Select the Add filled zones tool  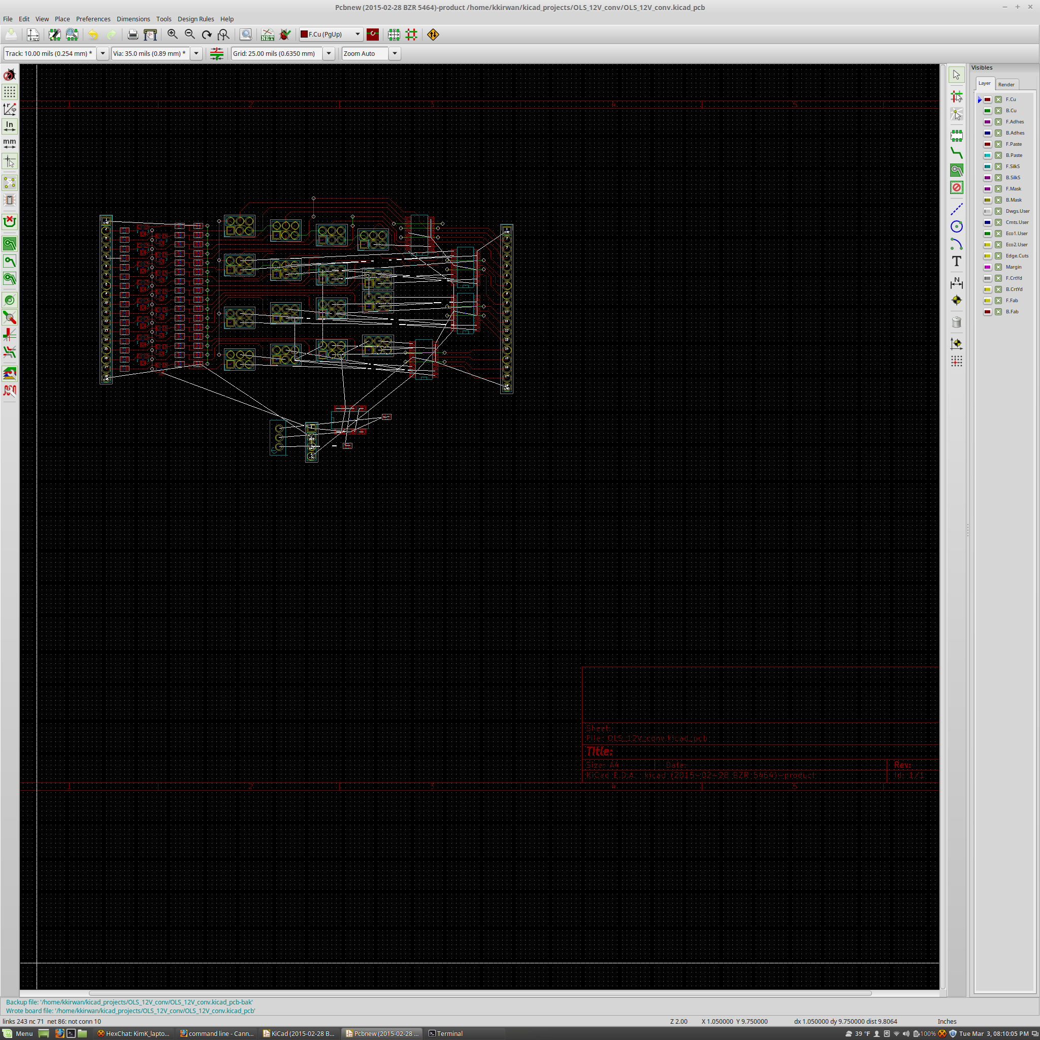tap(957, 170)
